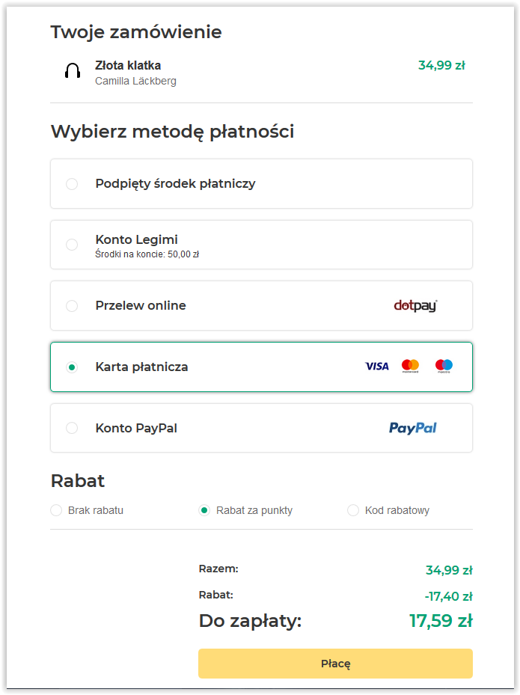Select the Konto Legimi radio button

coord(72,245)
